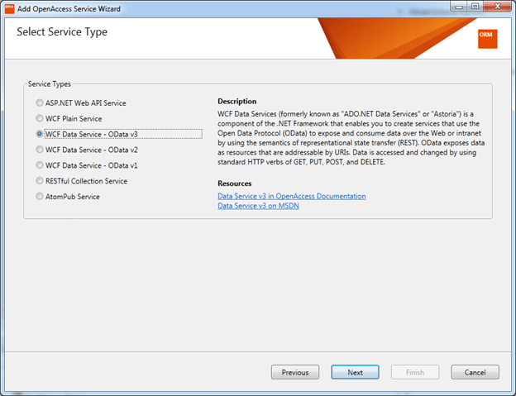This screenshot has height=396, width=516.
Task: Click the orange ORM logo
Action: click(487, 38)
